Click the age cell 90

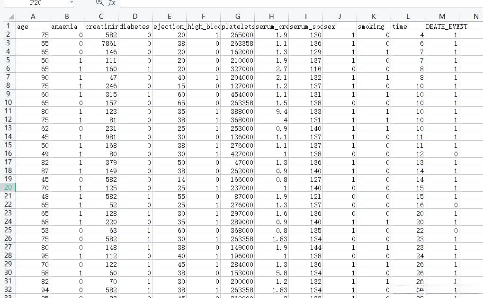[33, 77]
